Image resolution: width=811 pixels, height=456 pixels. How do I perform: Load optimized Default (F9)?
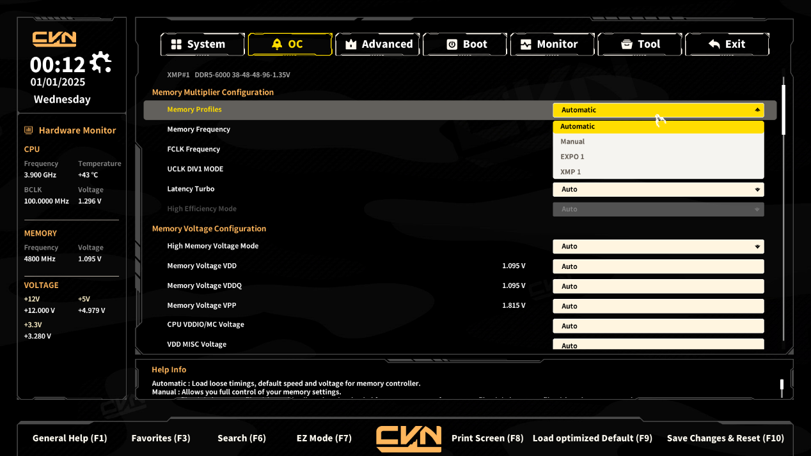pos(592,438)
